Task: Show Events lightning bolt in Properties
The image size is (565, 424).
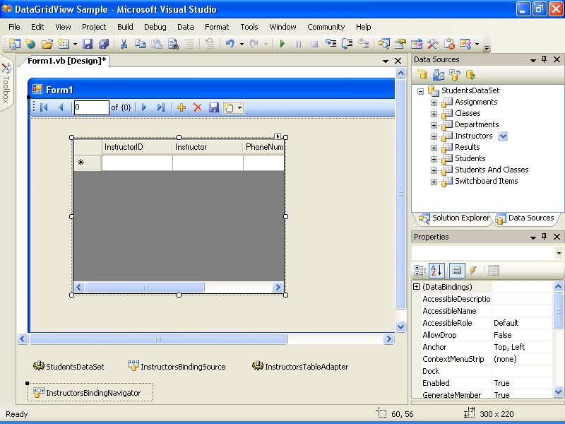Action: click(472, 270)
